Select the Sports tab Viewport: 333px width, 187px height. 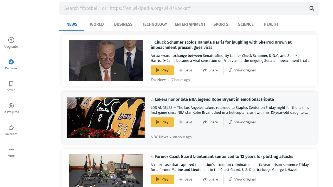tap(221, 24)
